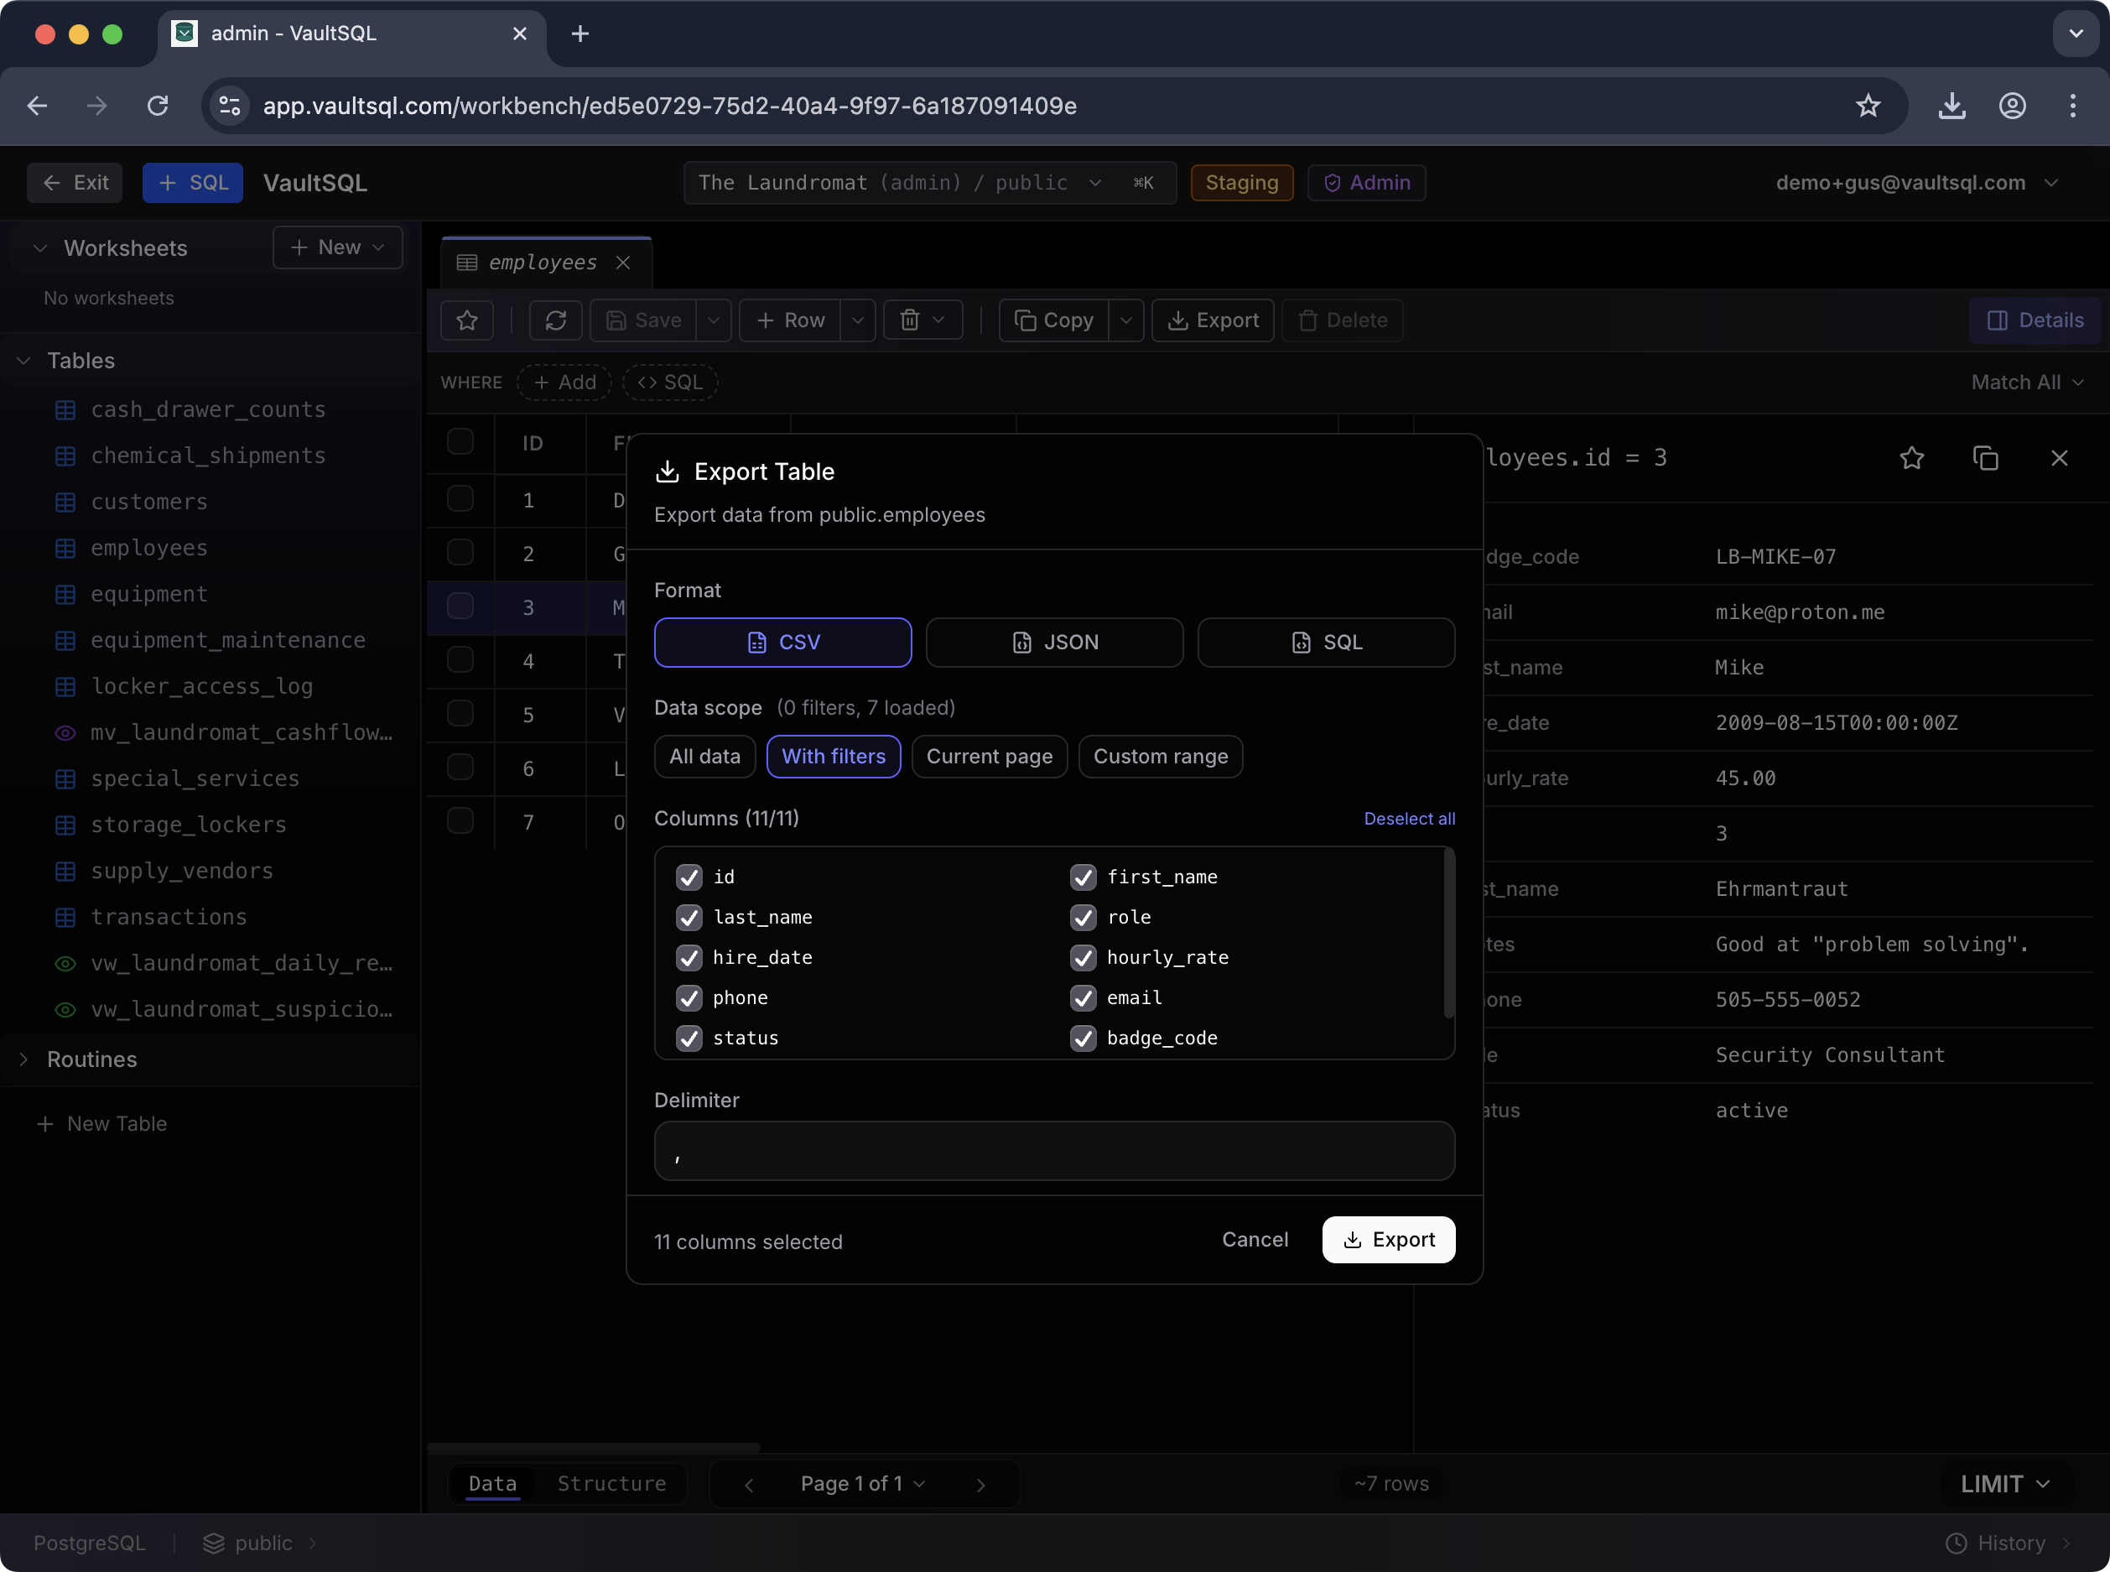Bookmark this page with the star icon
2110x1572 pixels.
tap(1868, 106)
